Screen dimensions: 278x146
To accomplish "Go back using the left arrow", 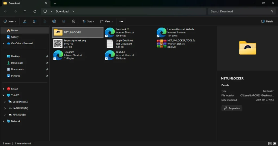I will click(5, 11).
